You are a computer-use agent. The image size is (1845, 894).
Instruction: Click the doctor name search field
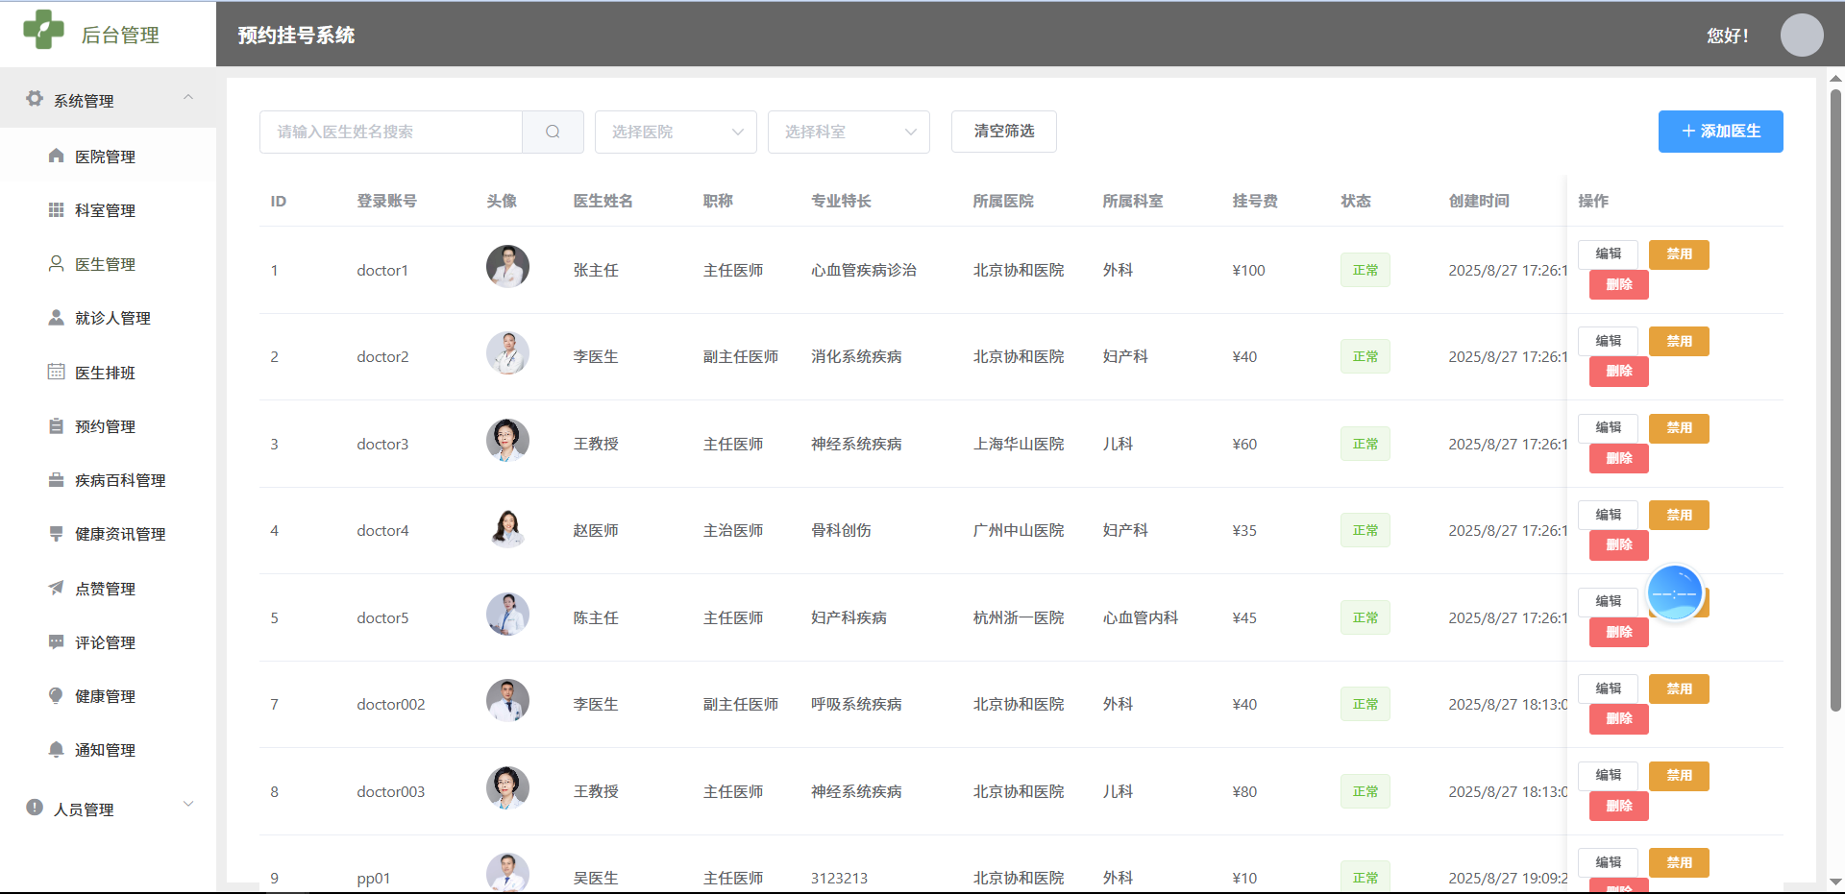pos(391,132)
